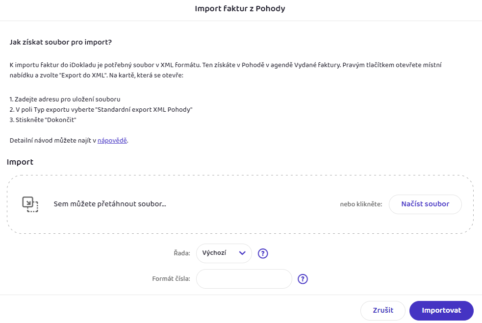Screen dimensions: 482x323
Task: Start import with the Importovat button
Action: click(441, 310)
